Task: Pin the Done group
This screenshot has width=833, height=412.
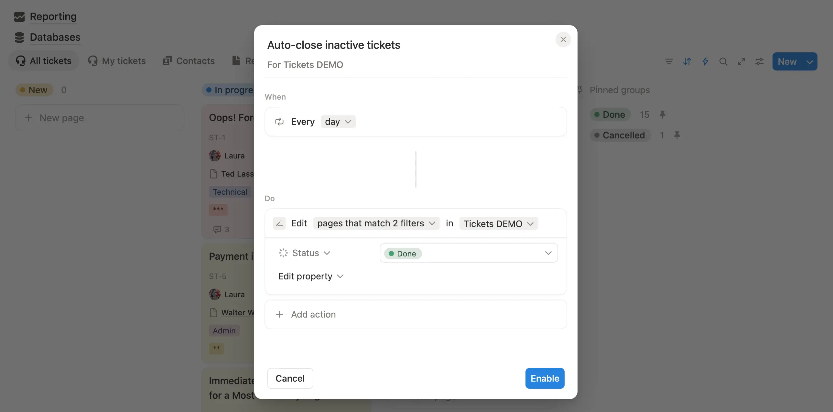Action: [663, 114]
